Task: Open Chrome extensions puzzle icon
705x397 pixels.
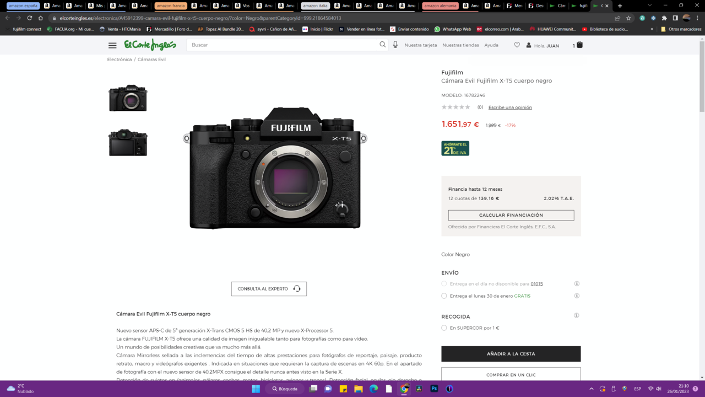Action: pos(664,18)
